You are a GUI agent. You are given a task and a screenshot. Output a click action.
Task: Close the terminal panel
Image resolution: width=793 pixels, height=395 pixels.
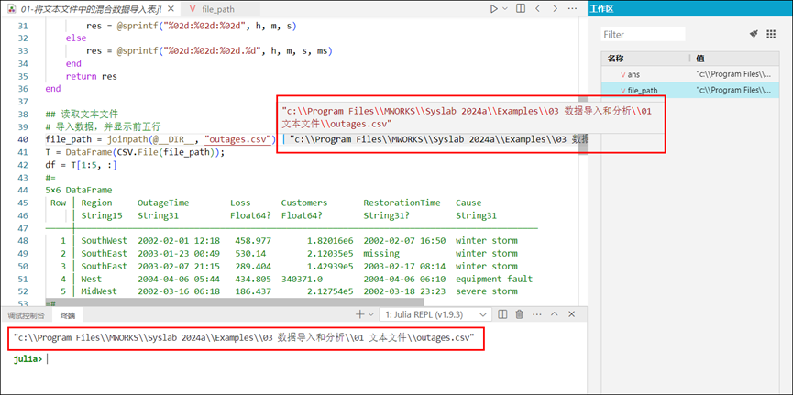(x=571, y=314)
